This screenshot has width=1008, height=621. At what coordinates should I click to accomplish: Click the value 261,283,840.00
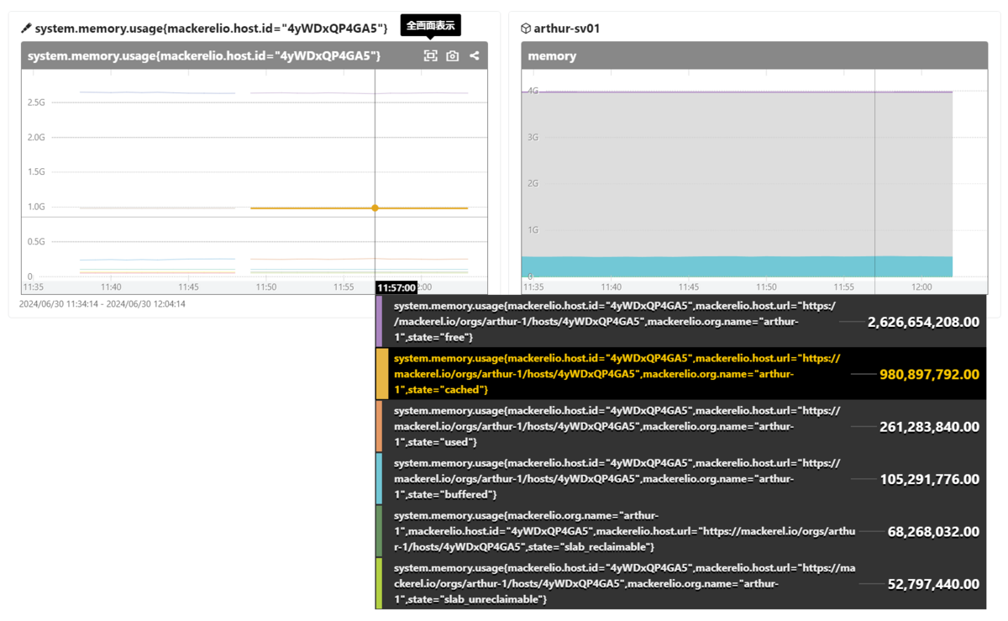[929, 427]
